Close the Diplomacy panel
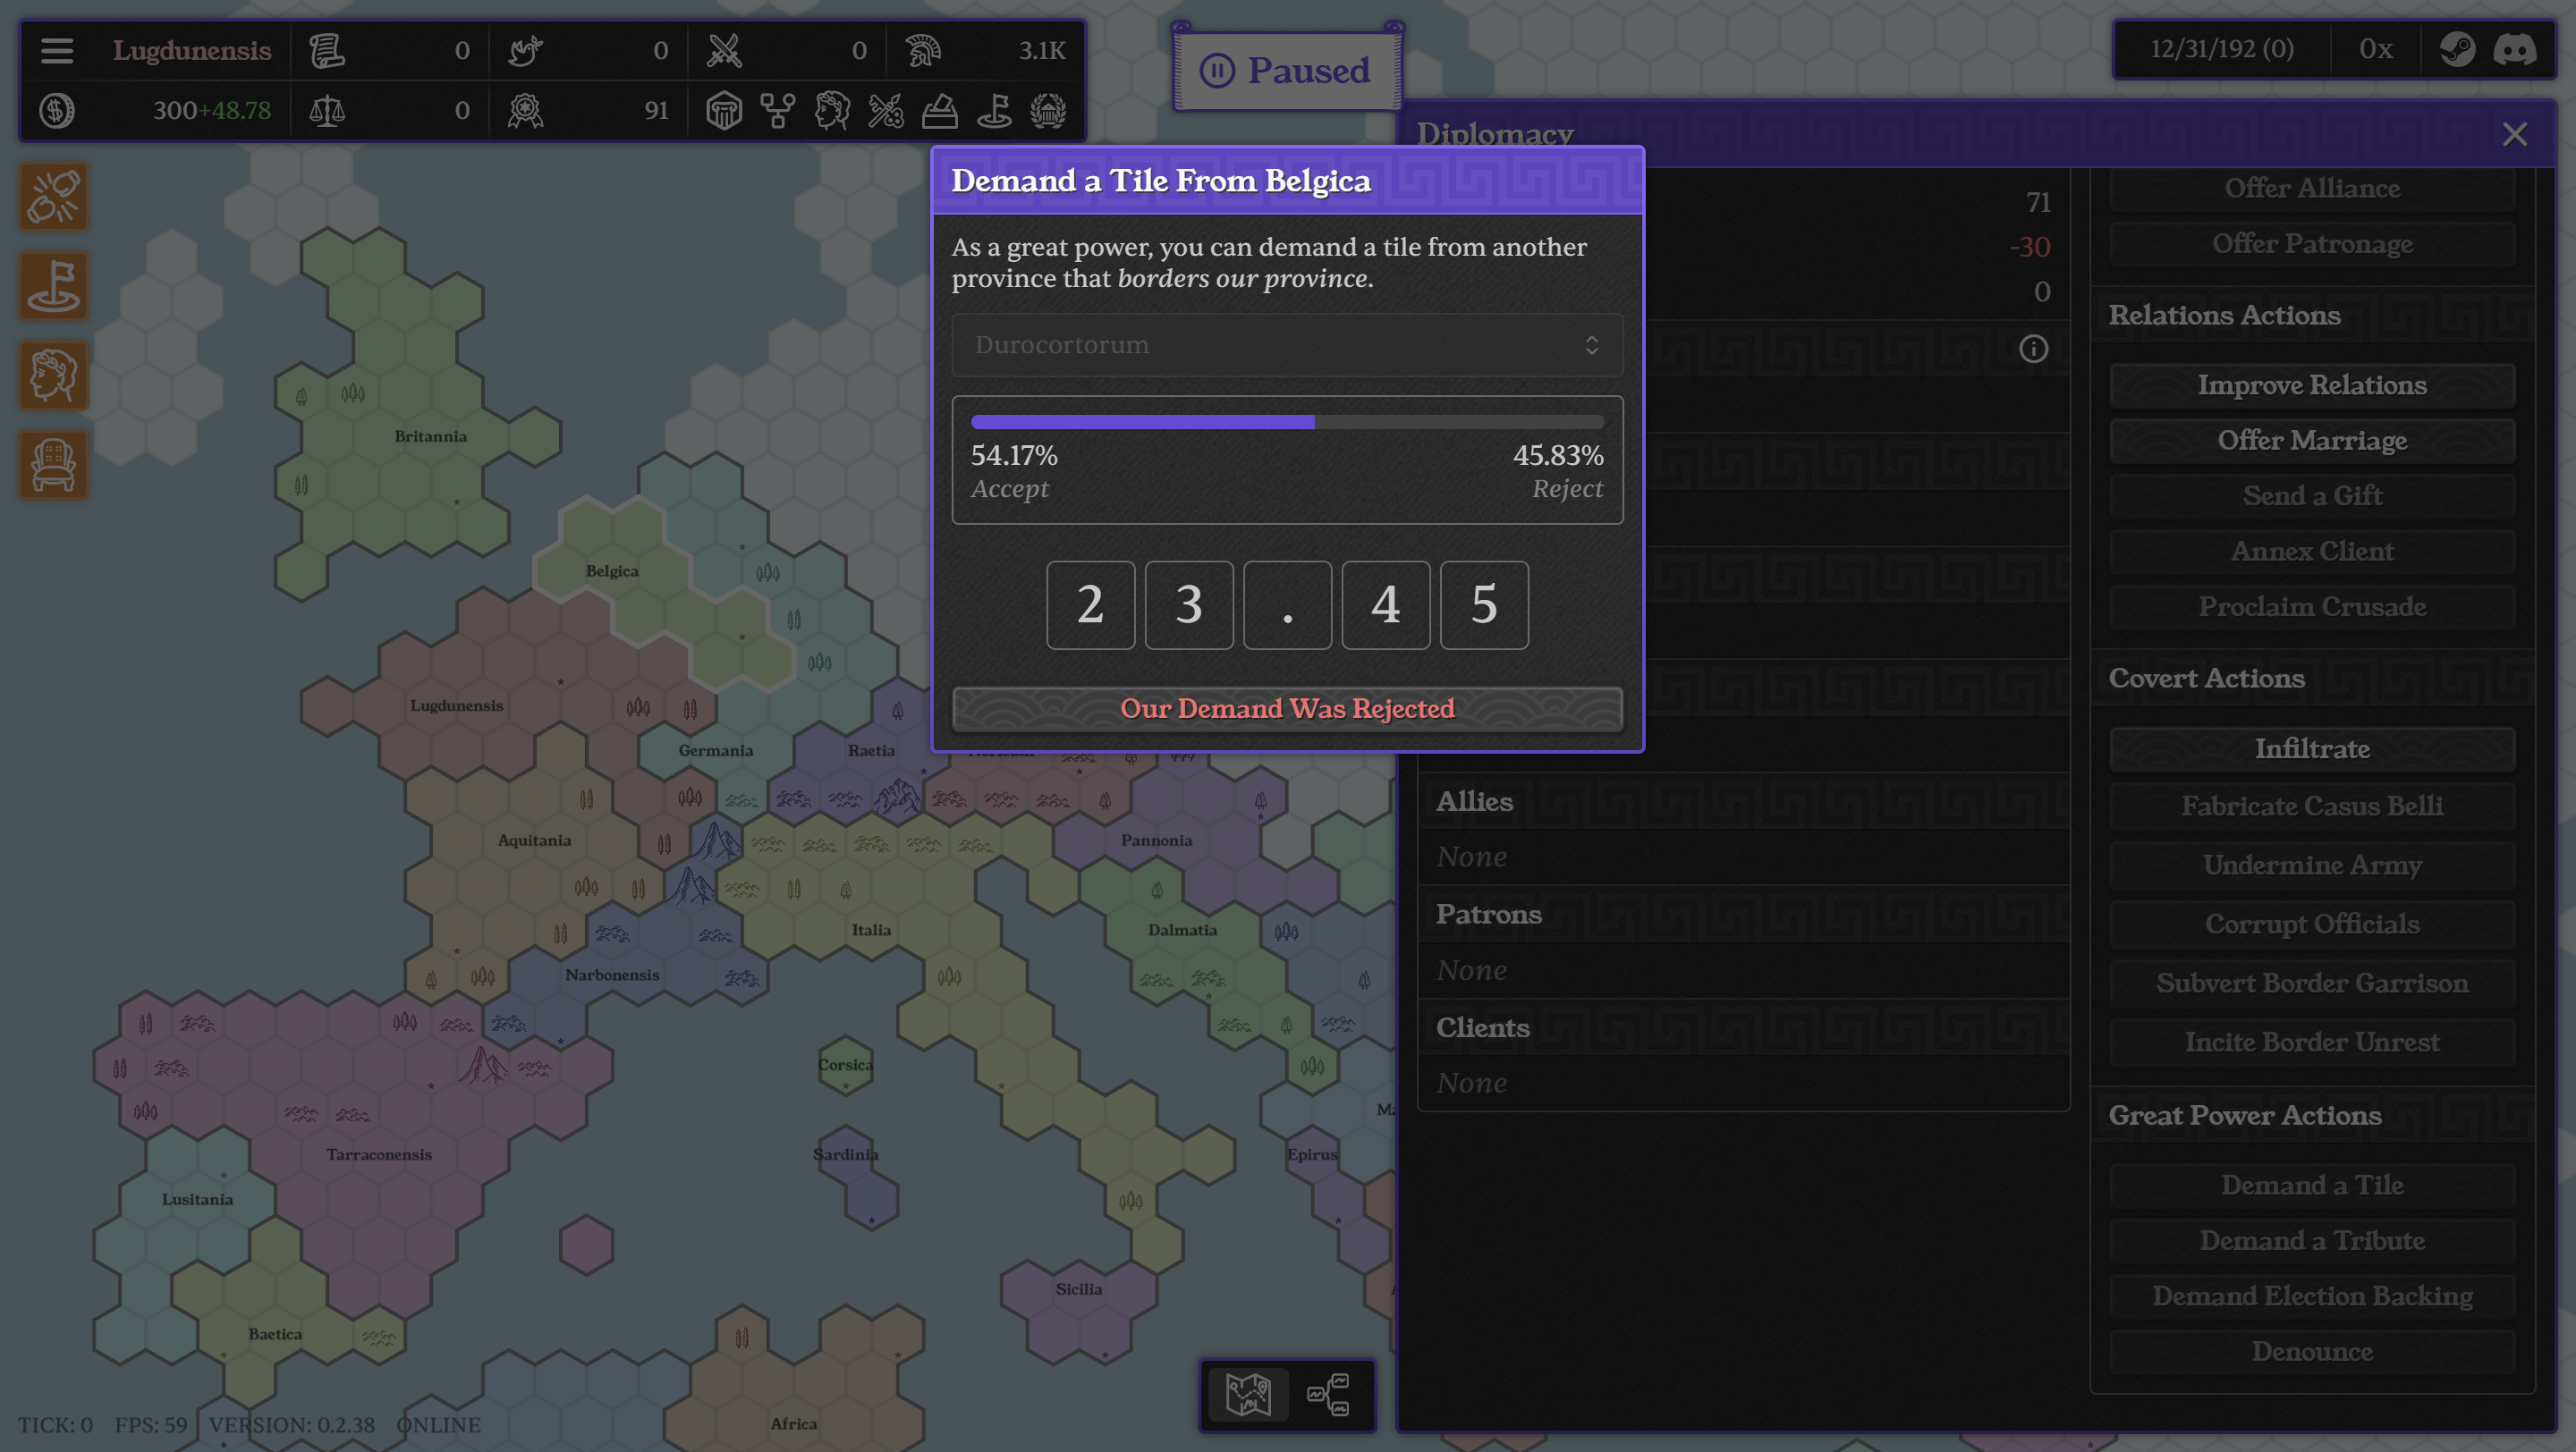Viewport: 2576px width, 1452px height. 2514,134
